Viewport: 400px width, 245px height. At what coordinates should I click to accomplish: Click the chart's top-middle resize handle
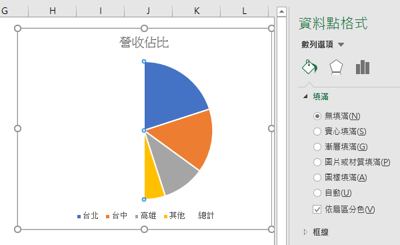tap(144, 28)
